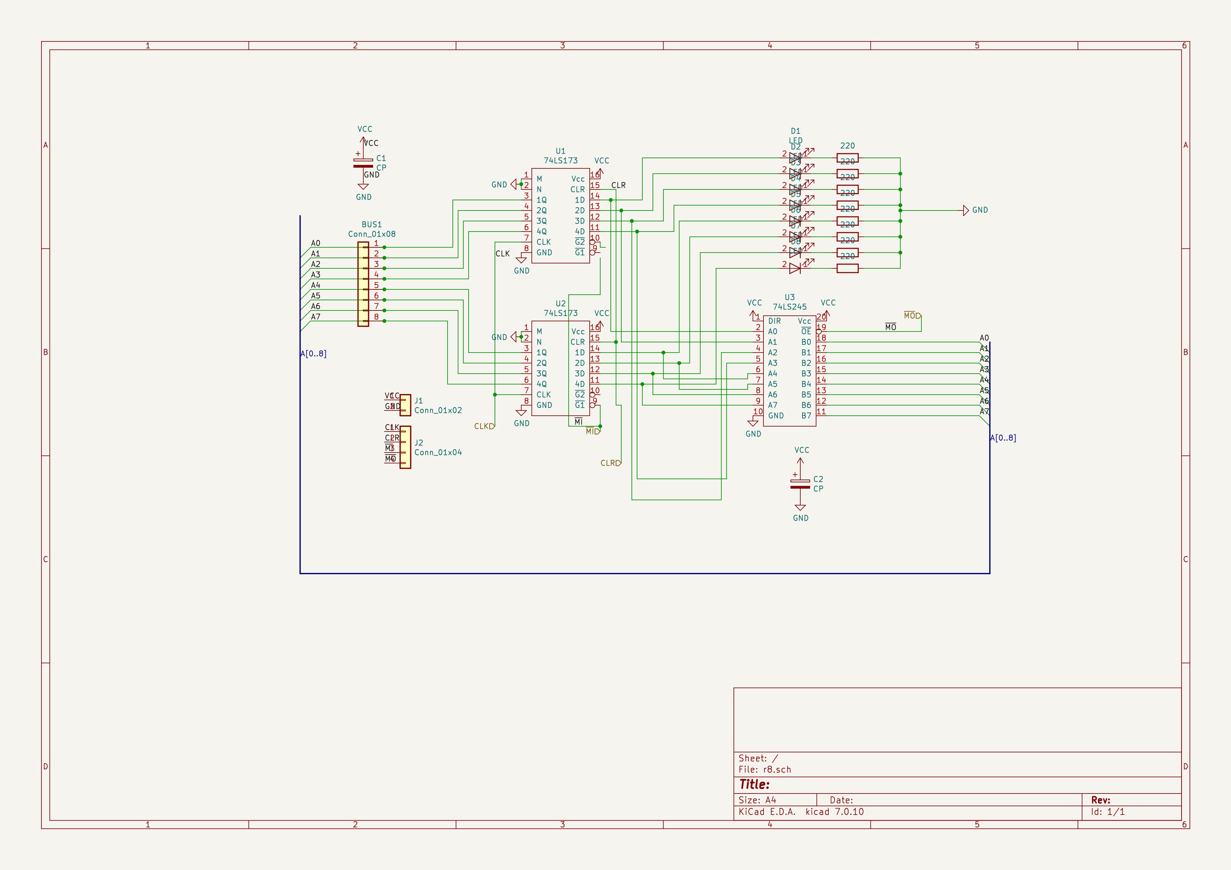This screenshot has width=1231, height=870.
Task: Click the BUS1 Conn_01x08 connector symbol
Action: click(363, 284)
